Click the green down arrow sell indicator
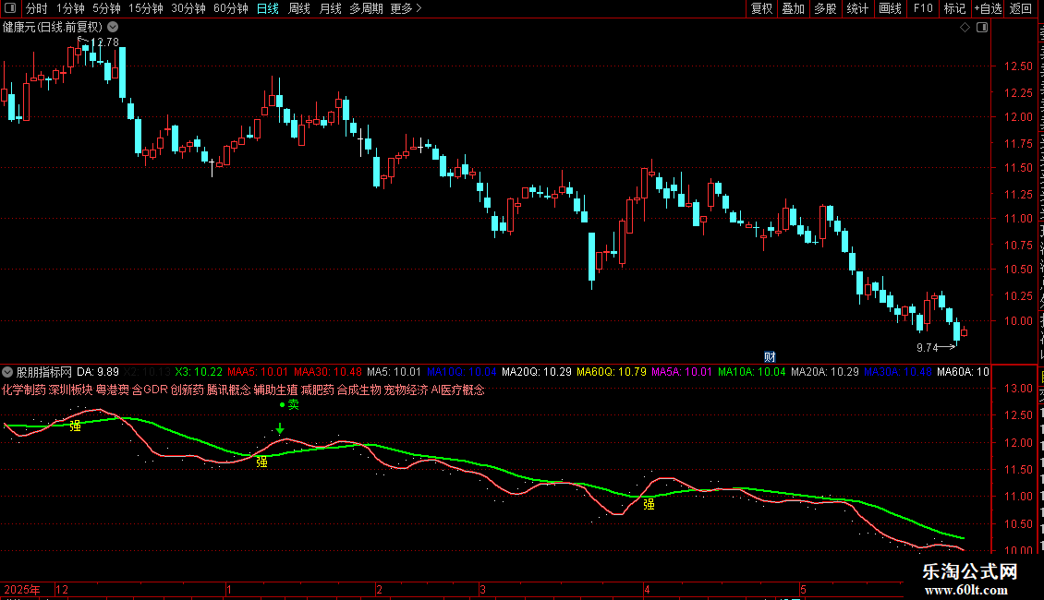 (280, 428)
